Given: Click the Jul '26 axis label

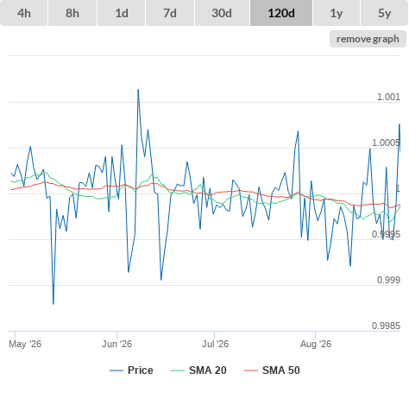Looking at the screenshot, I should (215, 344).
